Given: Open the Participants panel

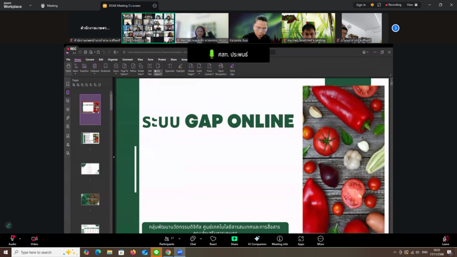Looking at the screenshot, I should point(166,240).
